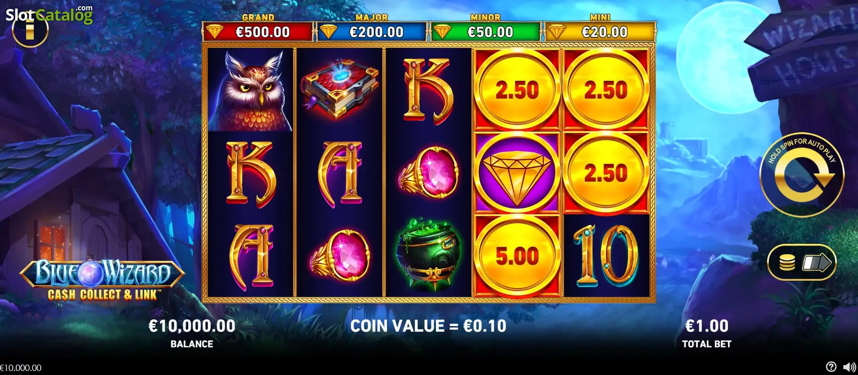
Task: Click the Grand €500.00 jackpot banner
Action: (258, 32)
